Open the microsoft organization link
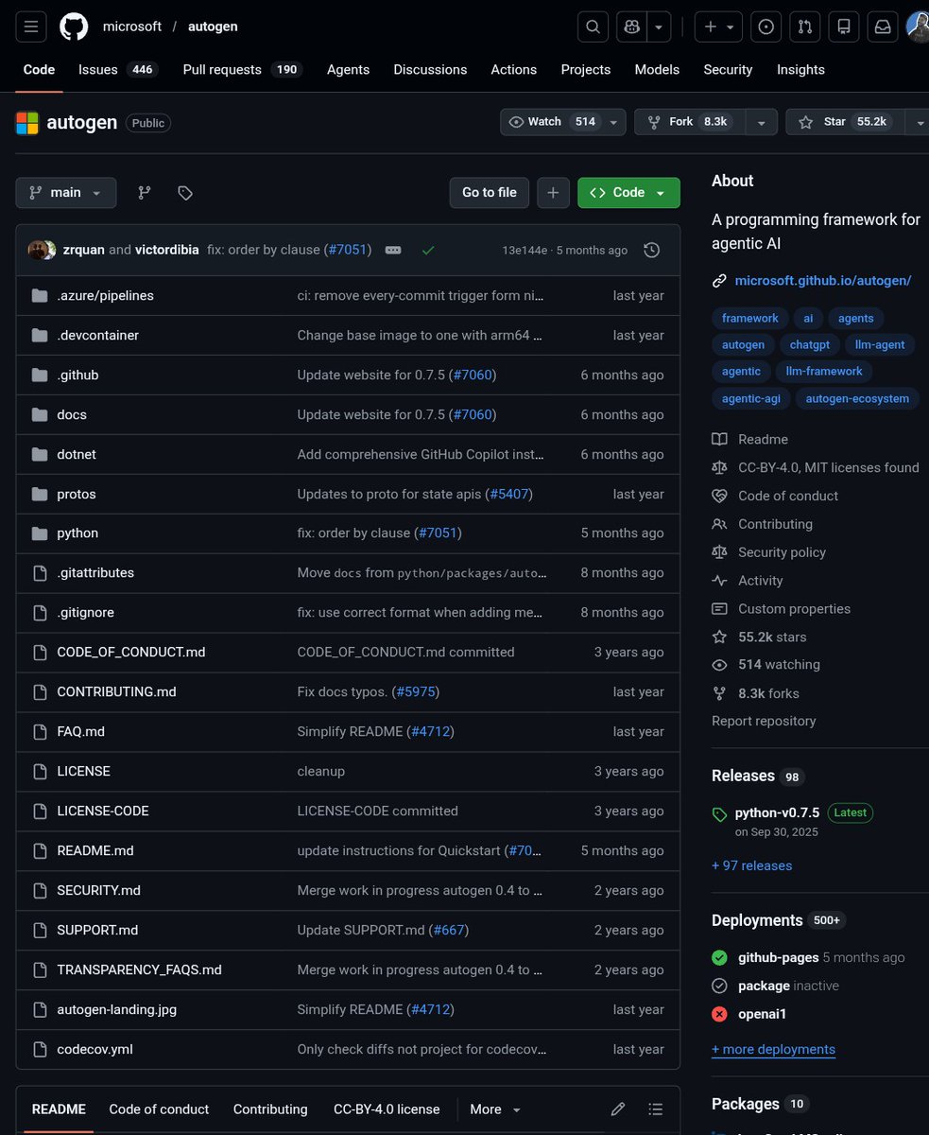This screenshot has height=1135, width=929. click(132, 26)
